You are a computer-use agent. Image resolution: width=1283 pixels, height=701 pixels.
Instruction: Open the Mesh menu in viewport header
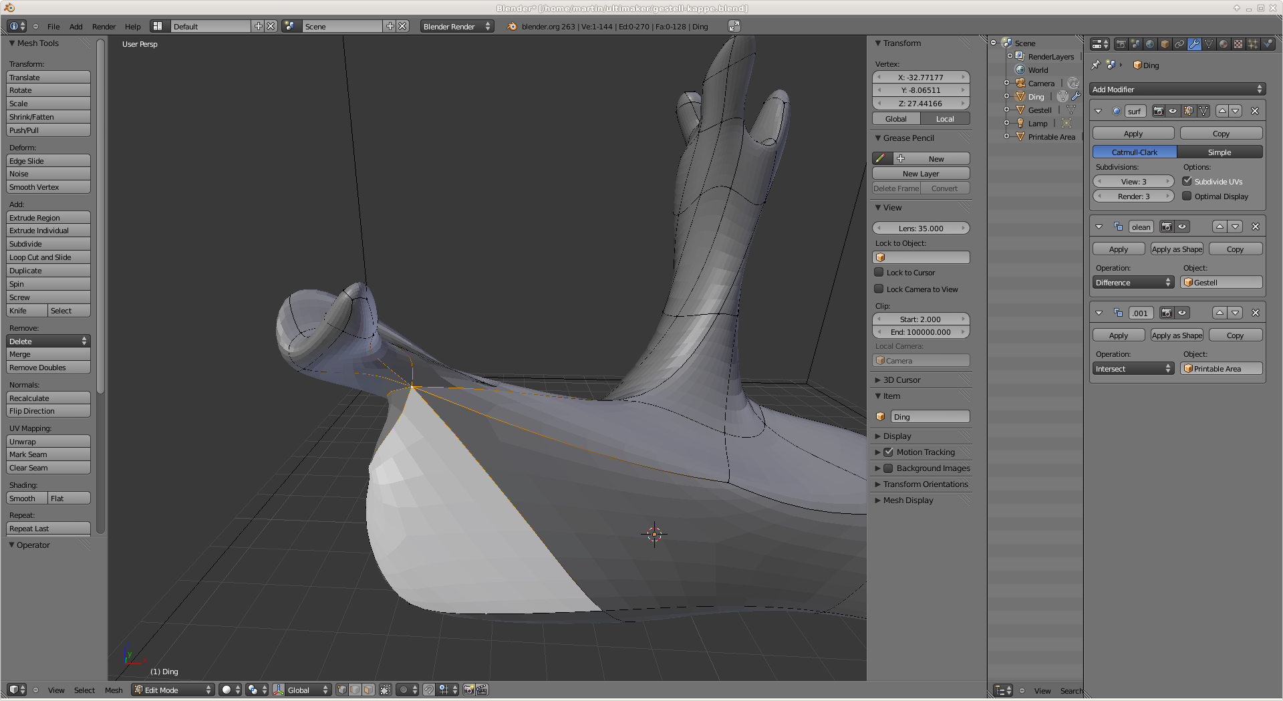(114, 690)
